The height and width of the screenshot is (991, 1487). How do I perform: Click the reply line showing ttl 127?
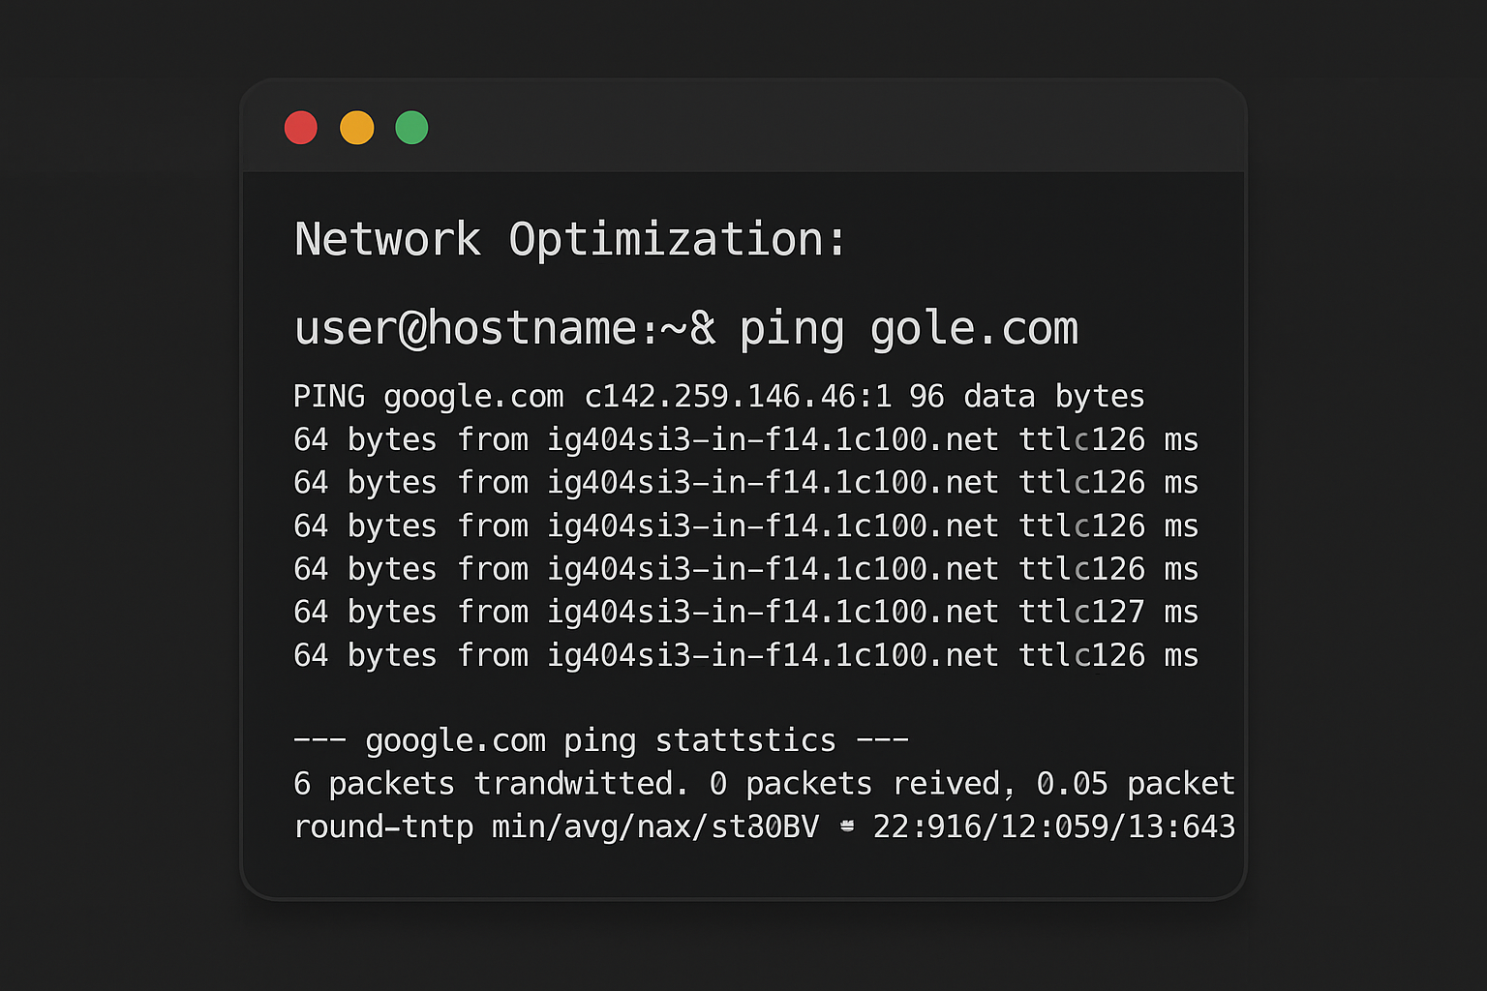tap(745, 613)
